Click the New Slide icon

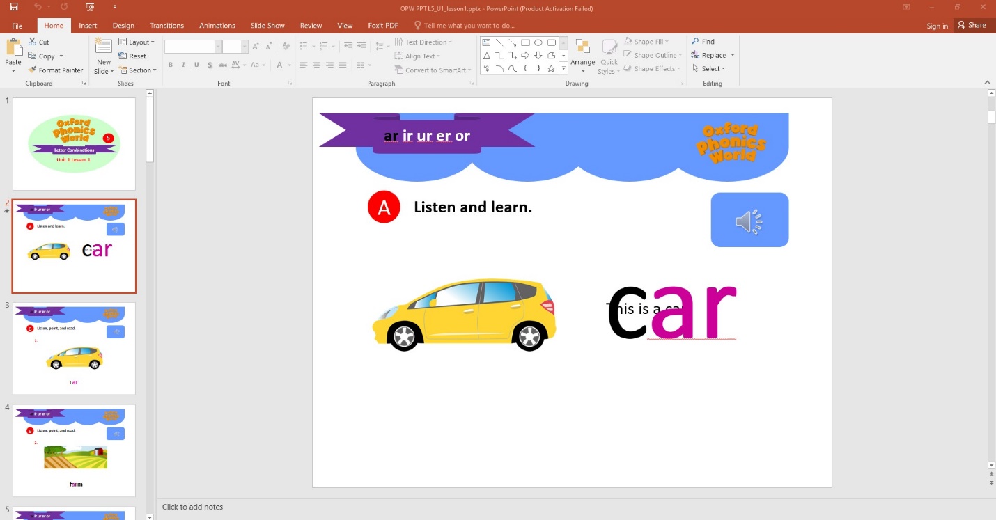click(x=103, y=46)
